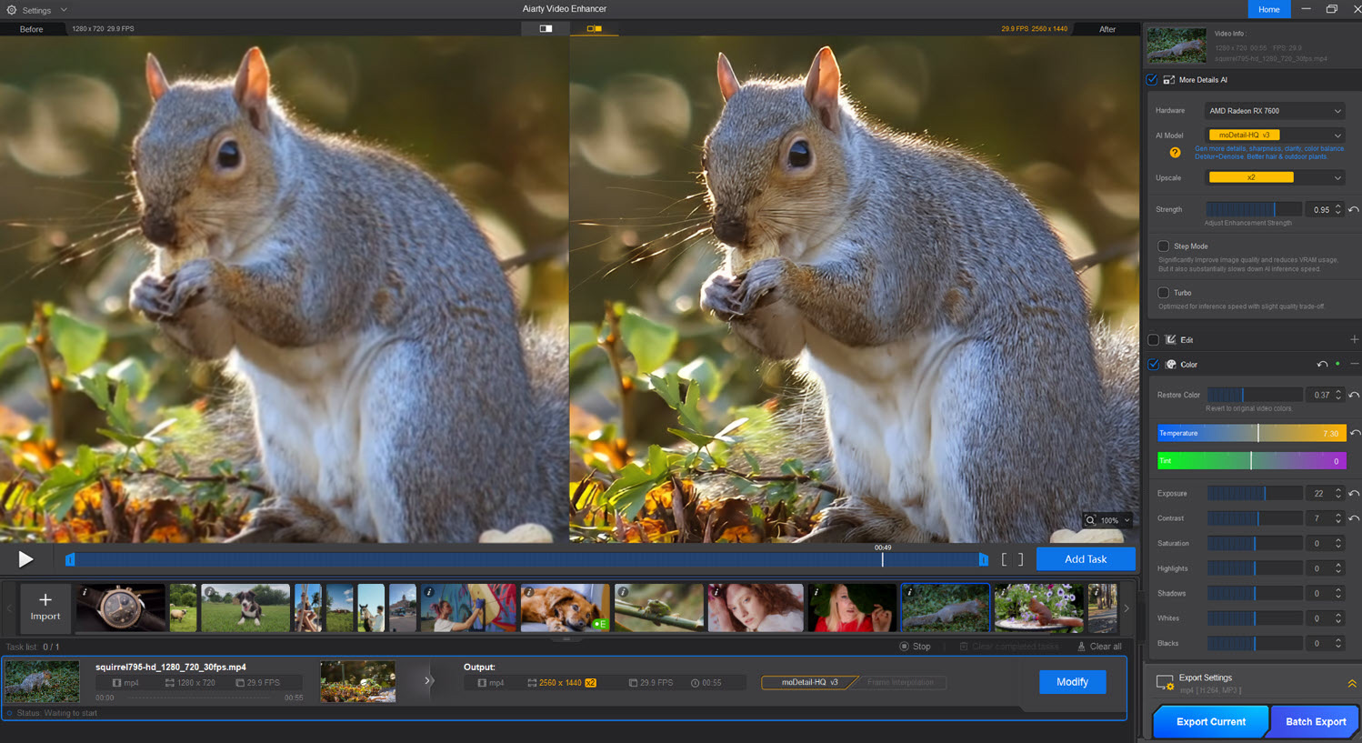Select the frog thumbnail in media strip
The height and width of the screenshot is (743, 1362).
pos(658,607)
